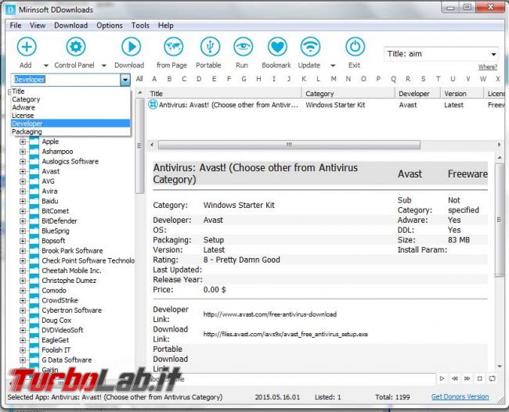
Task: Open the Help menu
Action: click(165, 25)
